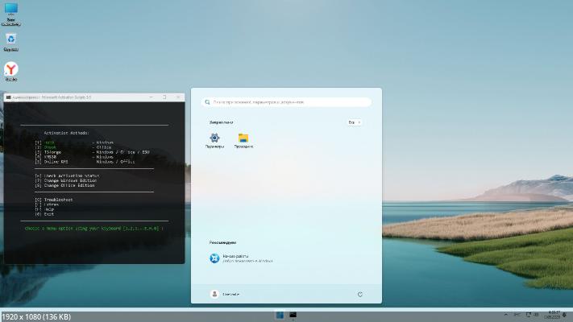The image size is (573, 322).
Task: Open the clock and date in taskbar
Action: pyautogui.click(x=554, y=315)
